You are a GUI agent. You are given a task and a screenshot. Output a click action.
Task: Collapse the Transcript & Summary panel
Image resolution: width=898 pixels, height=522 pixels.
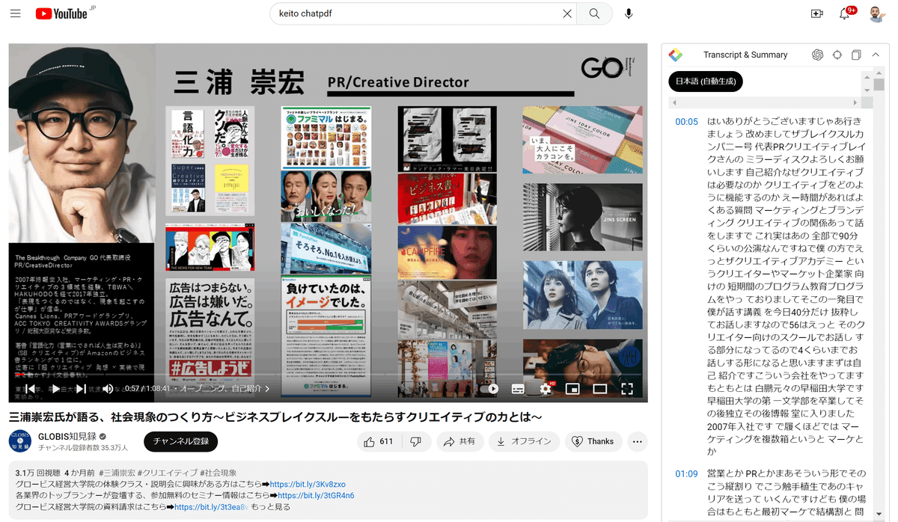coord(876,55)
